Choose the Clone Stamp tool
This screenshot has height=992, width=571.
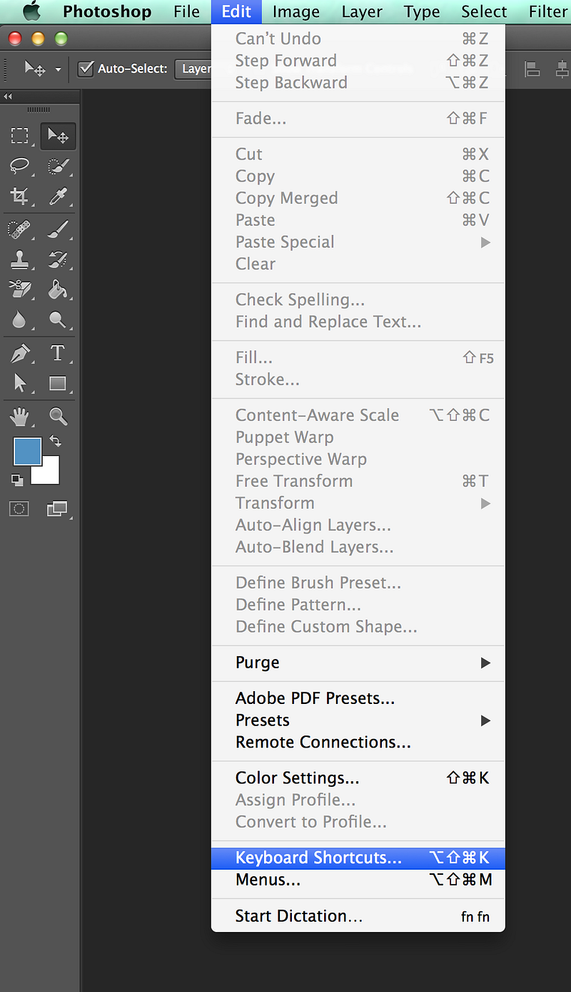[x=19, y=259]
